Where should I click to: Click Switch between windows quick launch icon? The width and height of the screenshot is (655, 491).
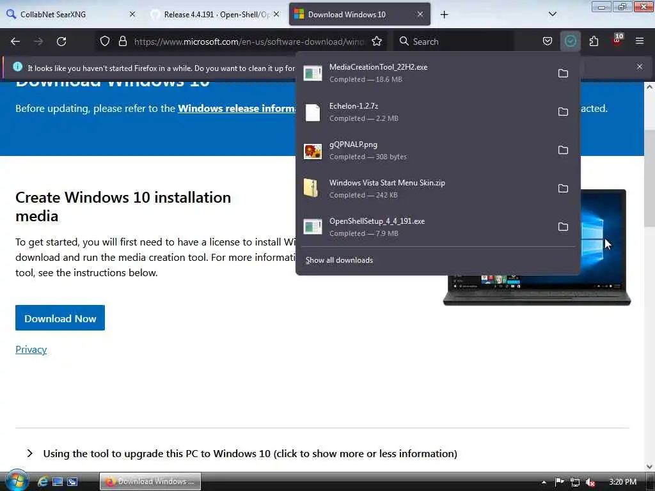pos(72,482)
